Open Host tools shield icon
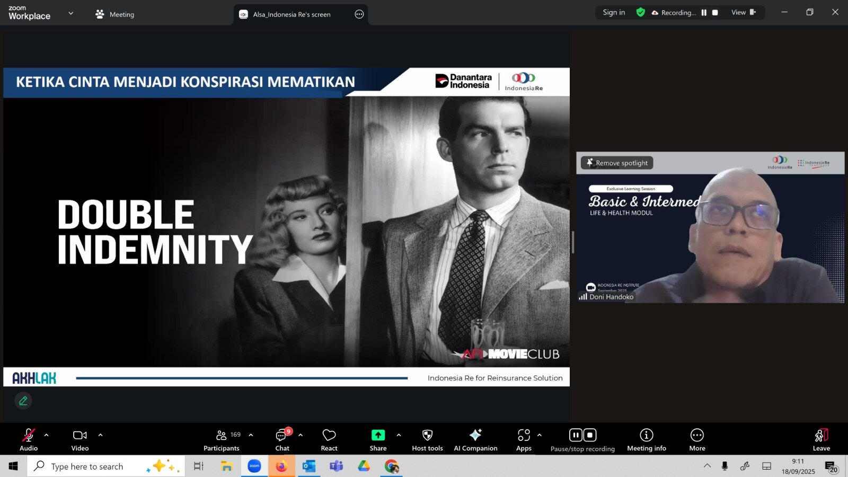Viewport: 848px width, 477px height. [427, 439]
